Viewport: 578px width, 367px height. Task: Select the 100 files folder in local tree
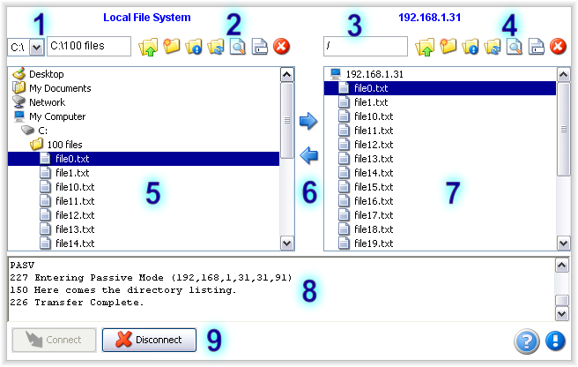(x=64, y=145)
